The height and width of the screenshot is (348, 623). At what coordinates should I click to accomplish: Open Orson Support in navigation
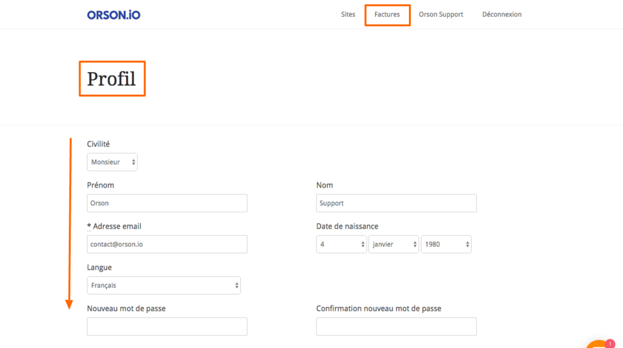coord(441,14)
